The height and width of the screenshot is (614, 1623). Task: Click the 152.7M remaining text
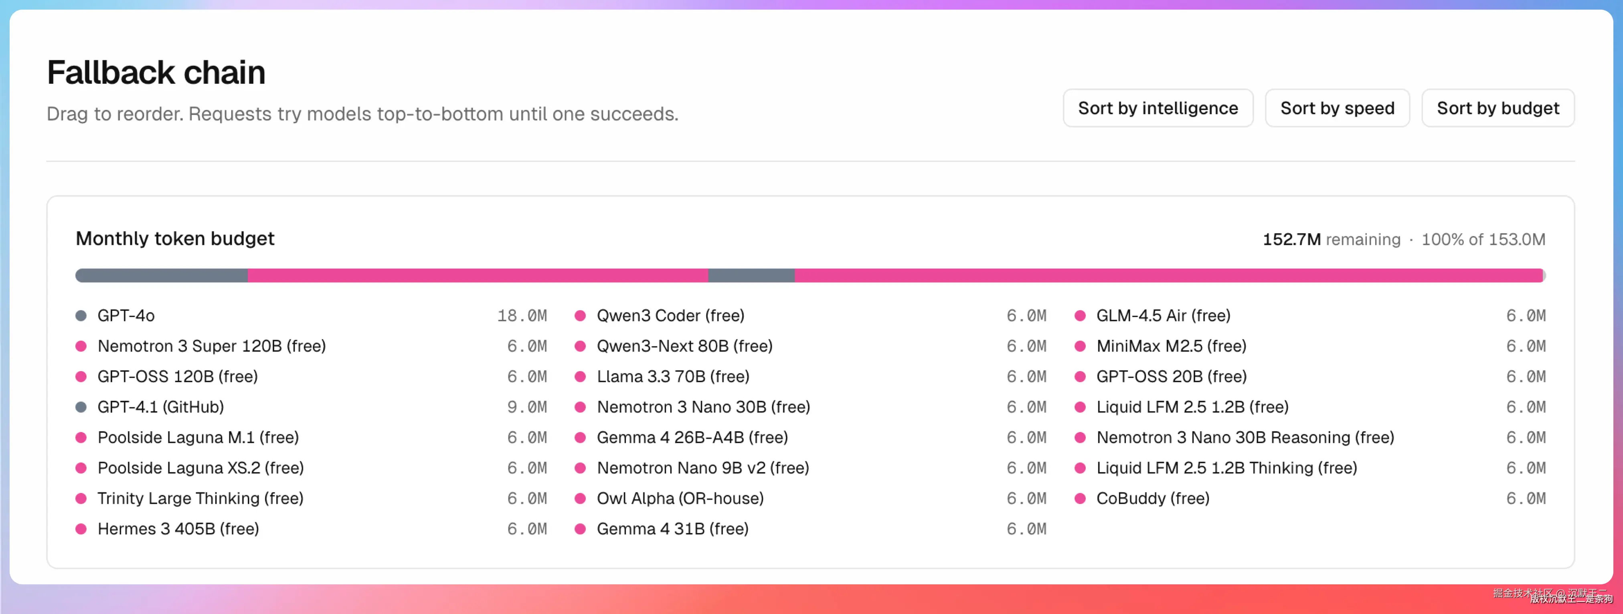[x=1331, y=239]
